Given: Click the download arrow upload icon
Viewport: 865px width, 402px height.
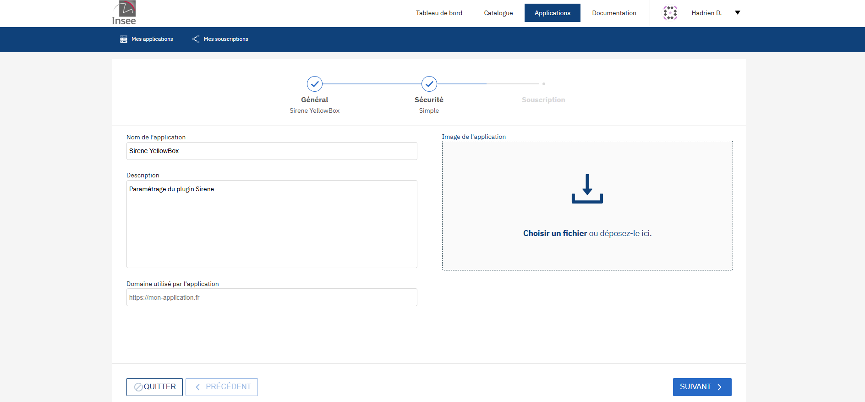Looking at the screenshot, I should [x=587, y=189].
